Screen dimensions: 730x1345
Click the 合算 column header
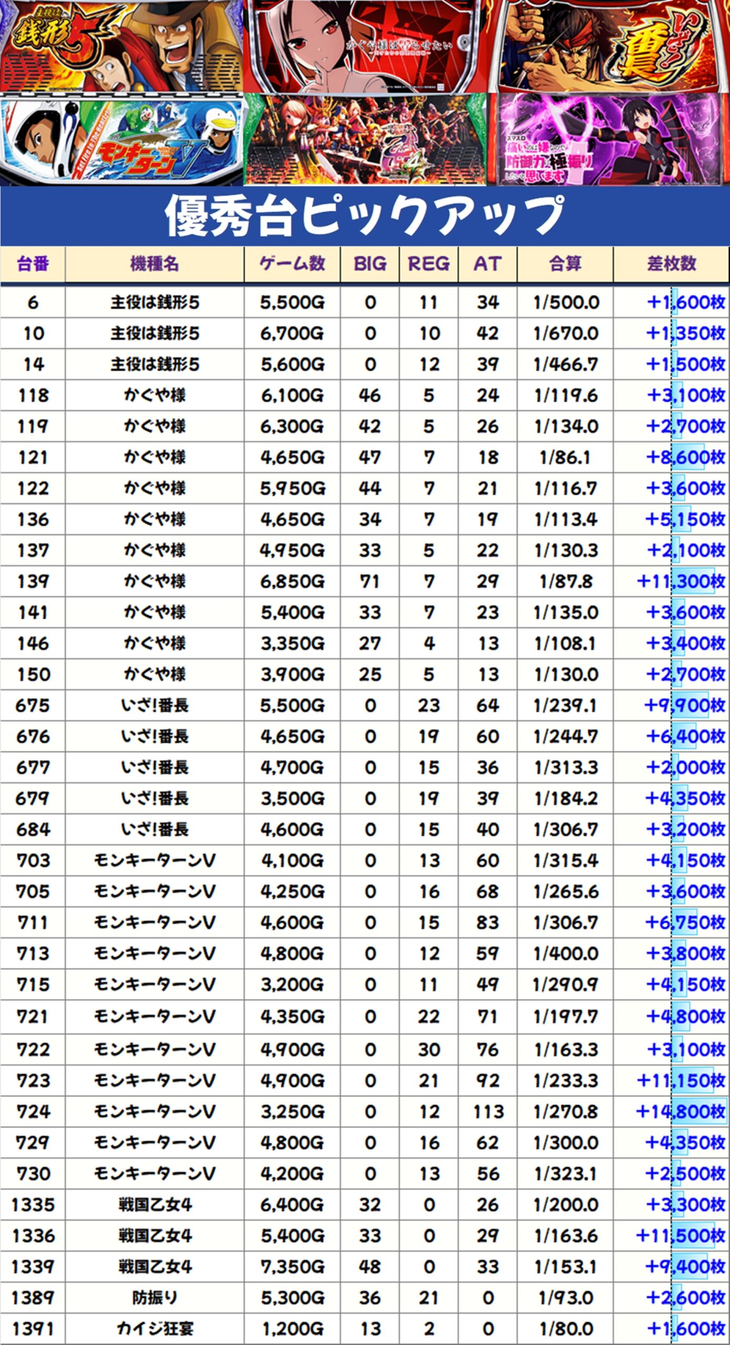coord(565,264)
